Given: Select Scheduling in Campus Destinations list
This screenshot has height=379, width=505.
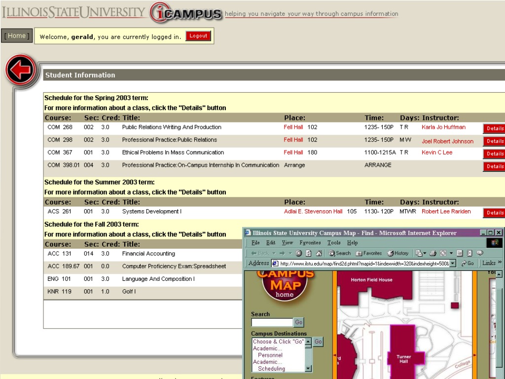Looking at the screenshot, I should (272, 369).
